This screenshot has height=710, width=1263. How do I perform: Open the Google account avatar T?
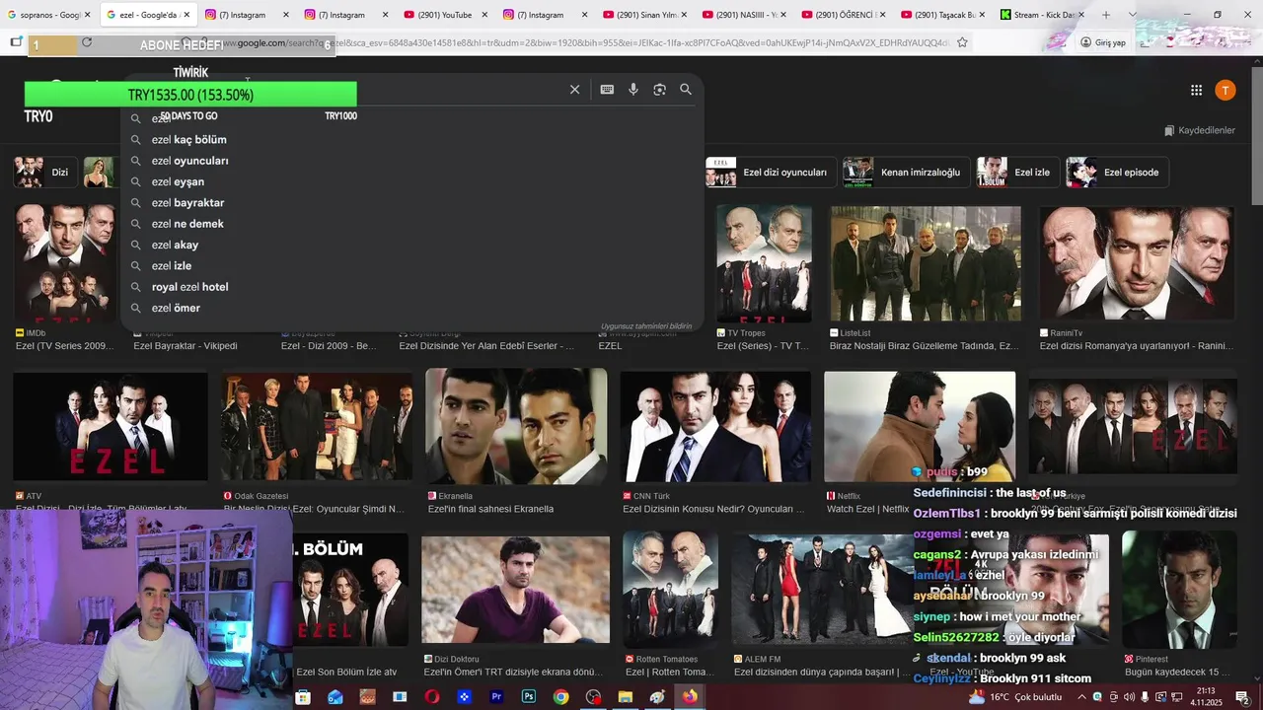click(x=1225, y=91)
